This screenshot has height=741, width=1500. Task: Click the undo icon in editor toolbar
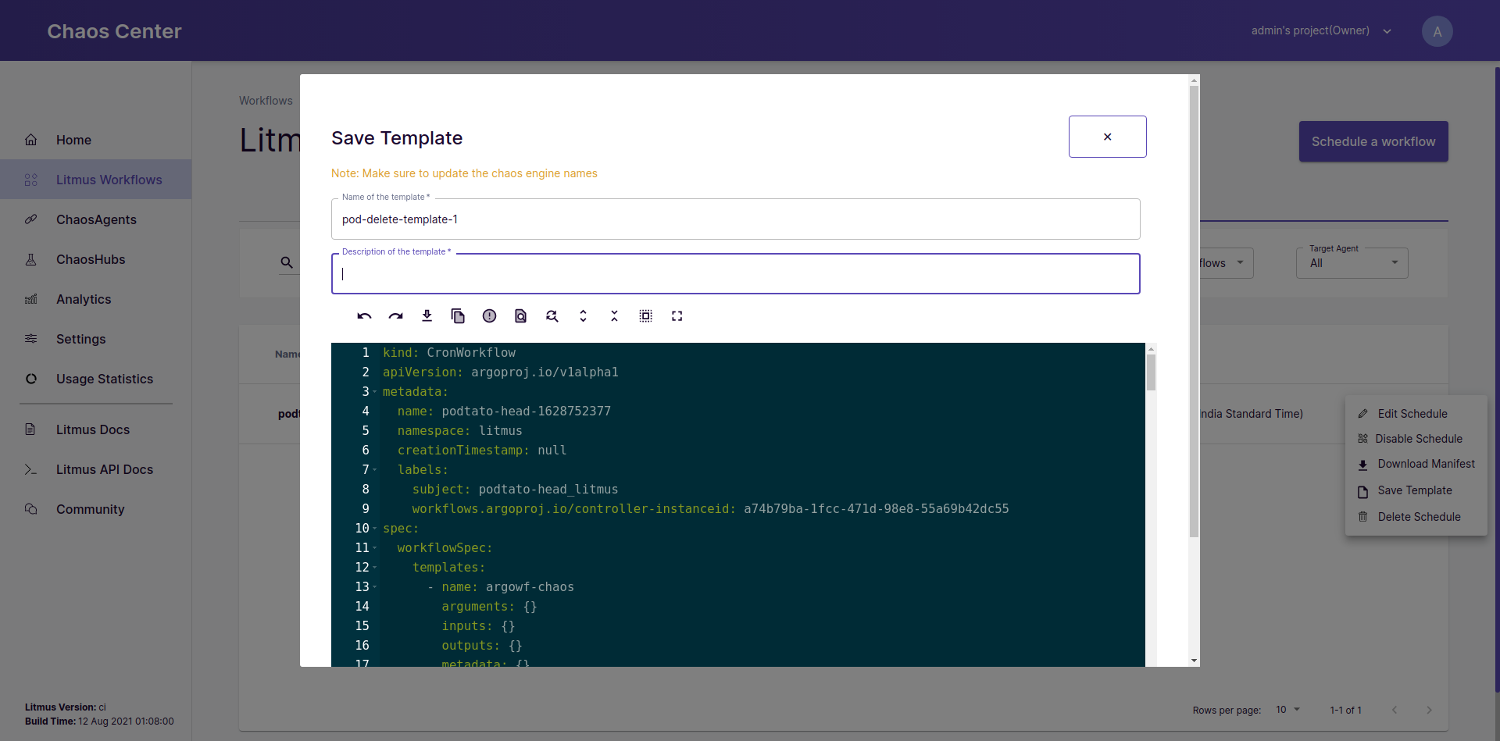364,316
